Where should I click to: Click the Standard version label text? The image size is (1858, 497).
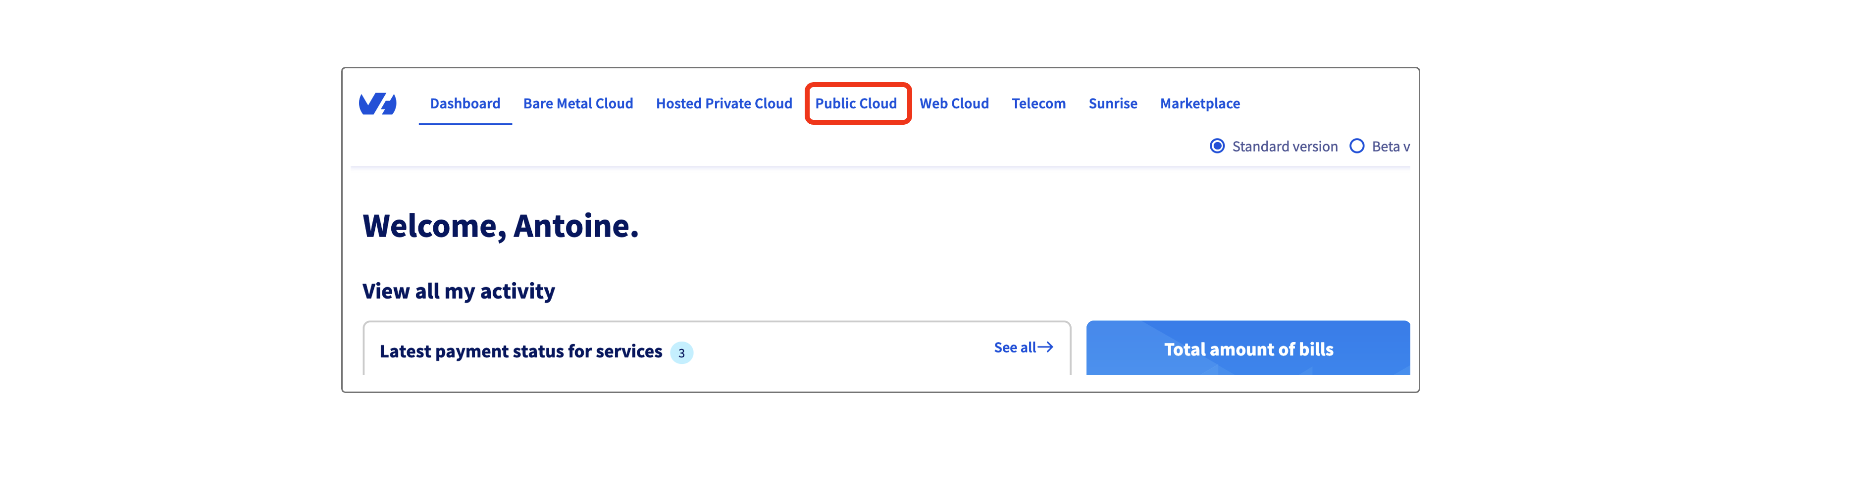(x=1285, y=147)
